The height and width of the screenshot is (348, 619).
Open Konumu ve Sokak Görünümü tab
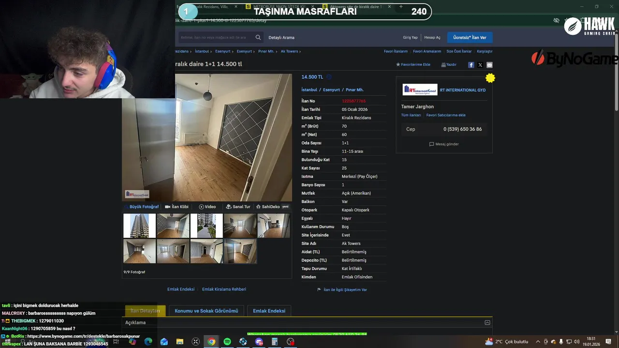coord(206,311)
